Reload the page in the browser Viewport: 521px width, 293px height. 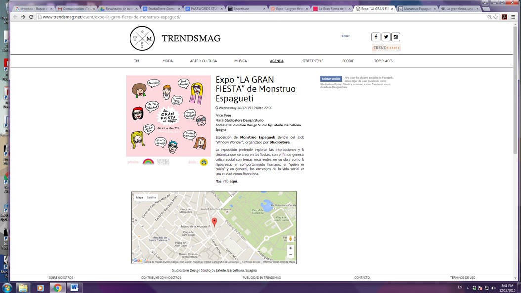[x=31, y=17]
